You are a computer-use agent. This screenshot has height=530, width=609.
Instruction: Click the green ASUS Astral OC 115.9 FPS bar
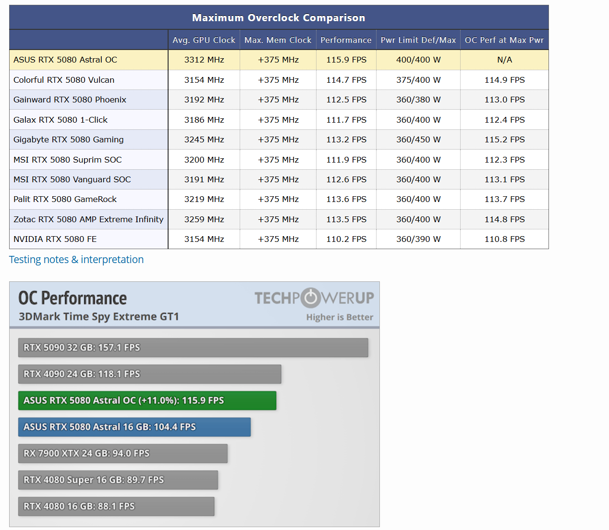tap(147, 401)
